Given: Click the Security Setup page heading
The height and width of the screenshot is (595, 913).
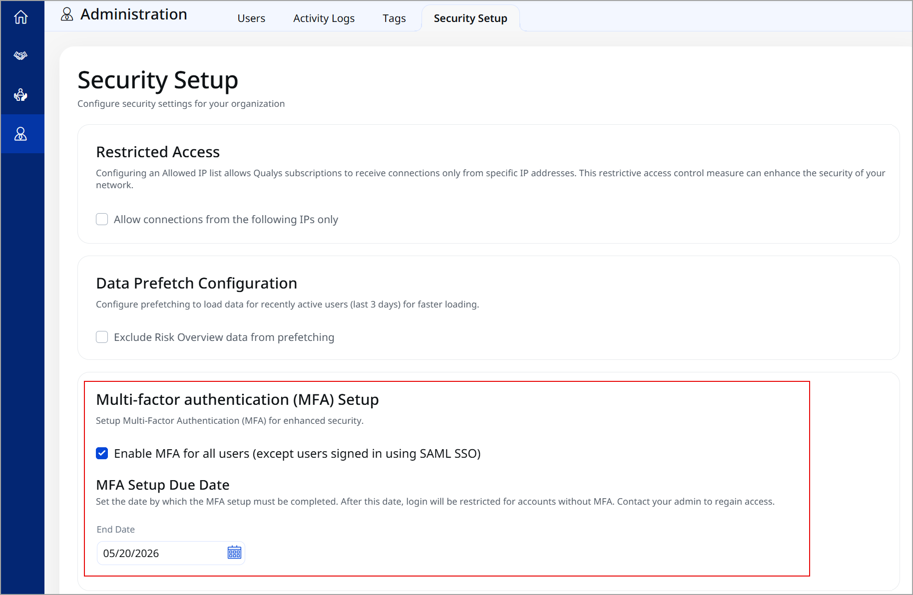Looking at the screenshot, I should 158,80.
